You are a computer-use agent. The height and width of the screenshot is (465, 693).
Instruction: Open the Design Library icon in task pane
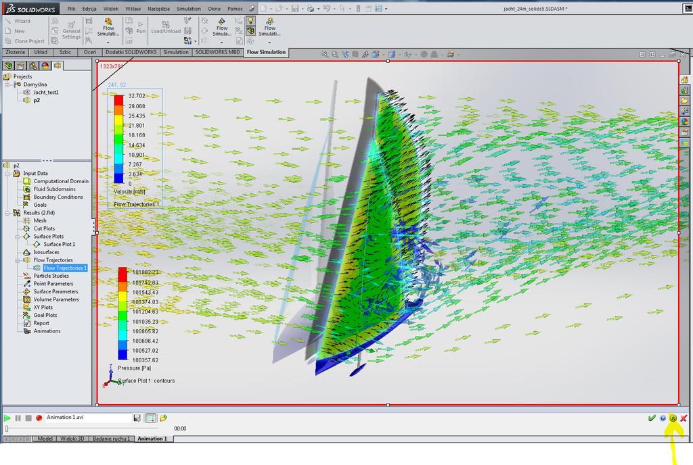click(x=685, y=90)
